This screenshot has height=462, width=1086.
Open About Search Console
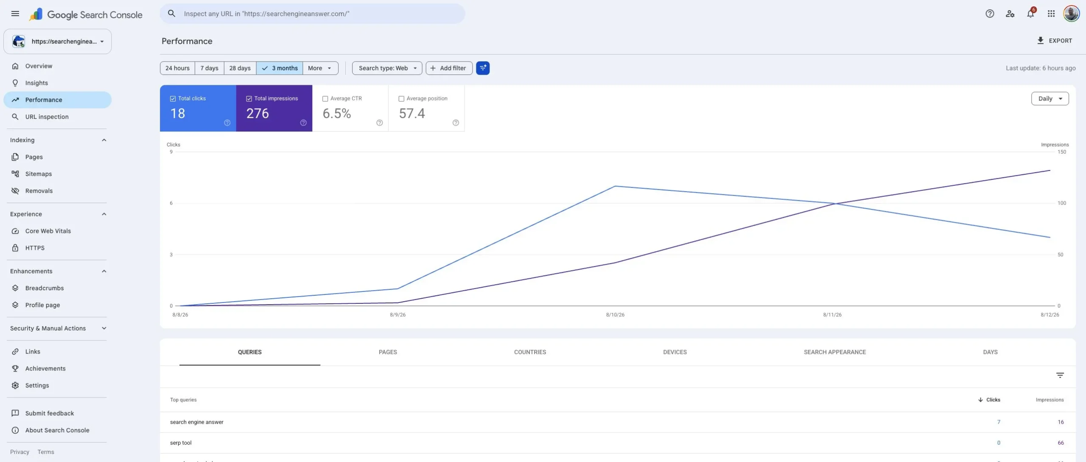pyautogui.click(x=58, y=430)
